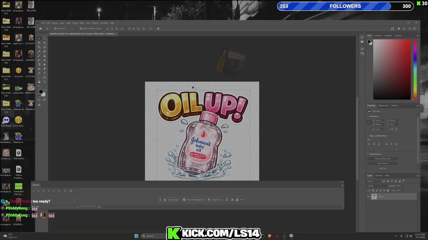428x240 pixels.
Task: Open the Window menu
Action: coord(104,23)
